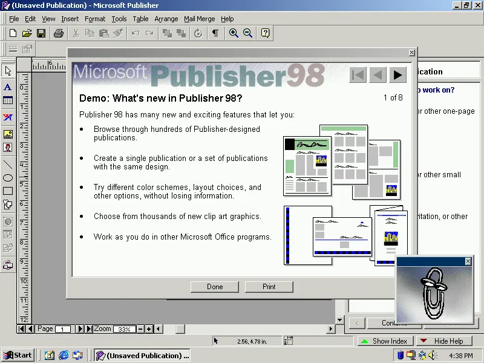Advance demo with the next arrow
Viewport: 484px width, 363px height.
(397, 75)
